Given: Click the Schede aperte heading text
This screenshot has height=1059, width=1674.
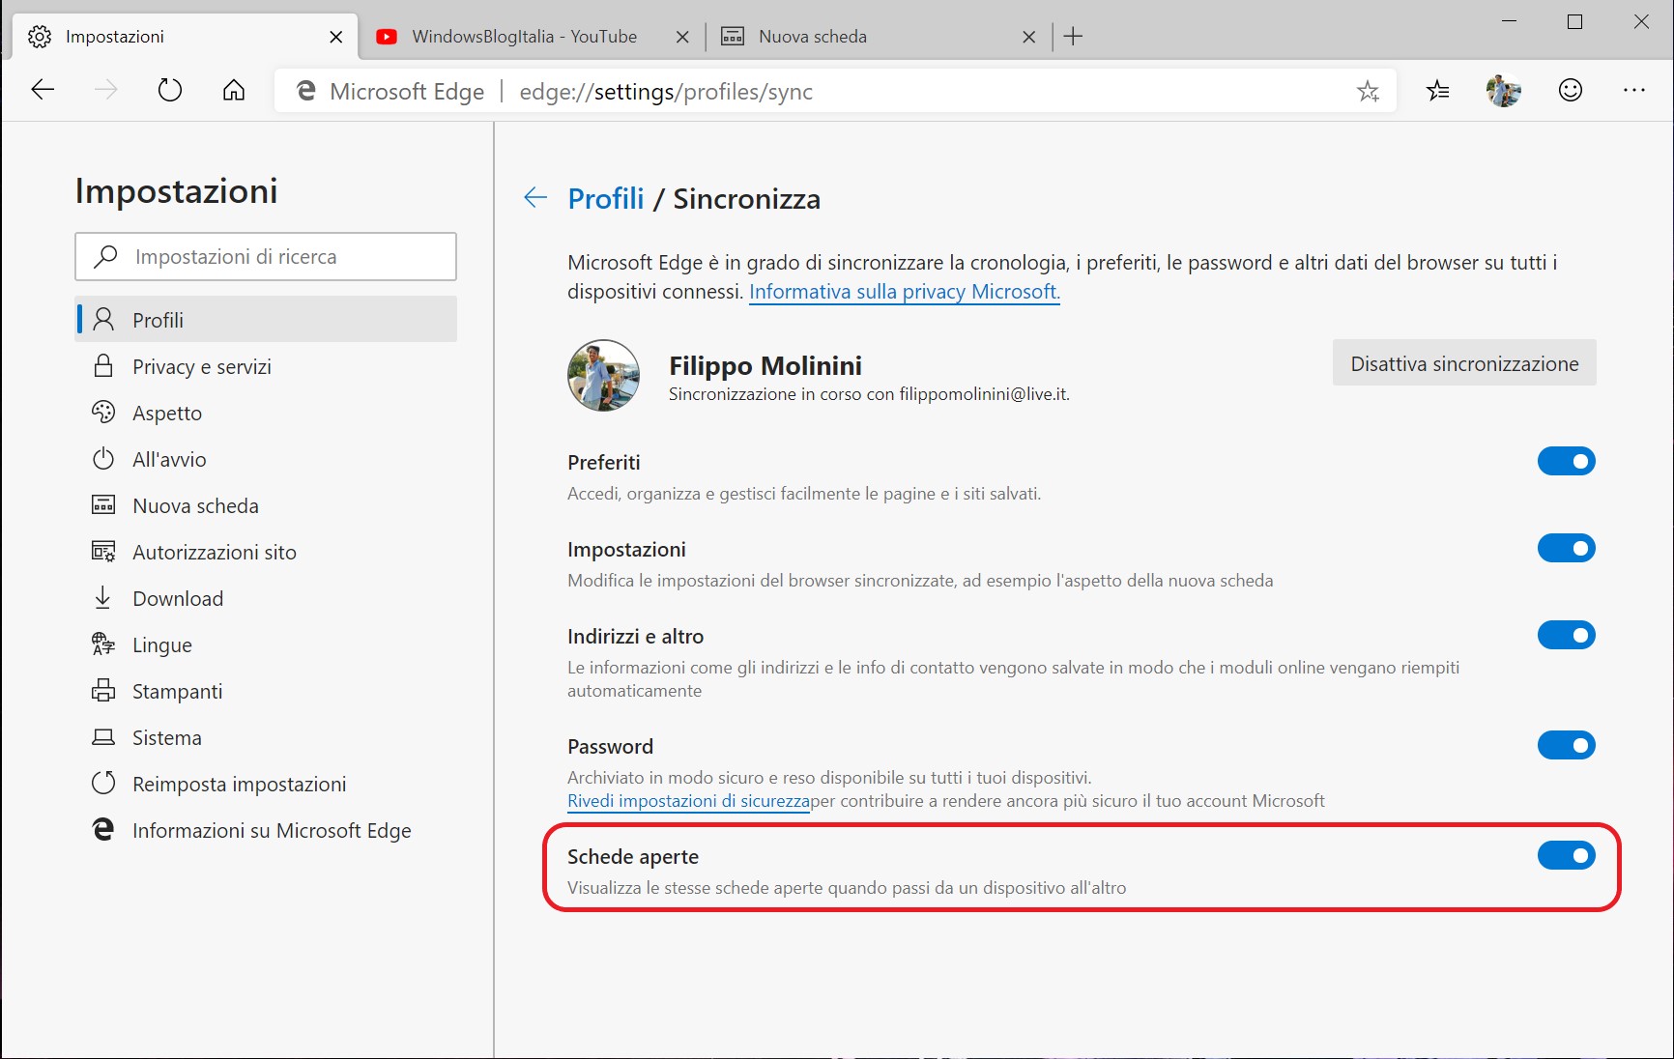Looking at the screenshot, I should 633,857.
